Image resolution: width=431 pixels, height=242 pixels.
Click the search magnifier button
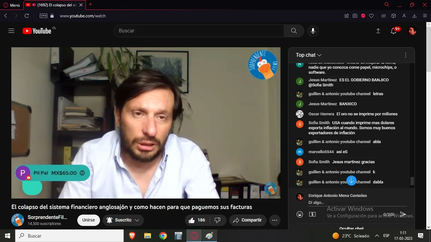coord(294,31)
